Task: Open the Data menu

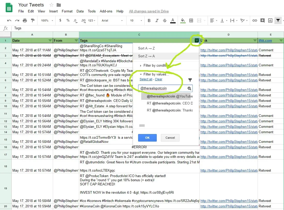Action: click(80, 11)
